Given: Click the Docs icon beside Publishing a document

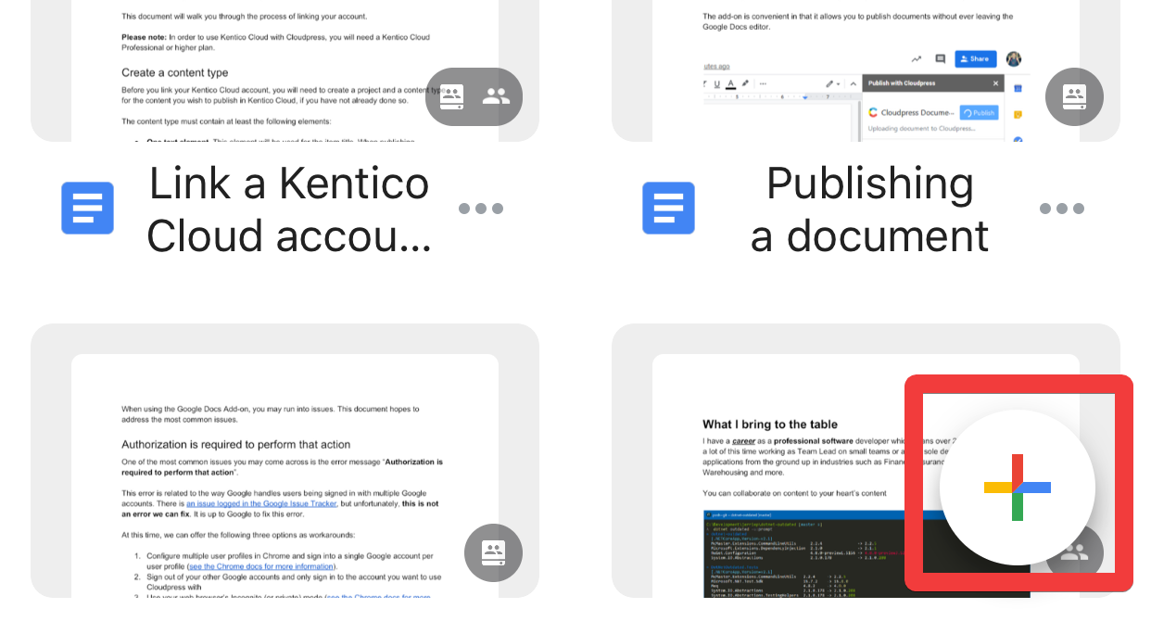Looking at the screenshot, I should tap(669, 208).
